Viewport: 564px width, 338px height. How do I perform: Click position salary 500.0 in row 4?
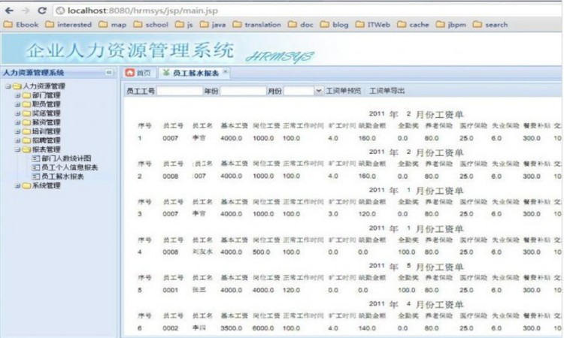[261, 252]
